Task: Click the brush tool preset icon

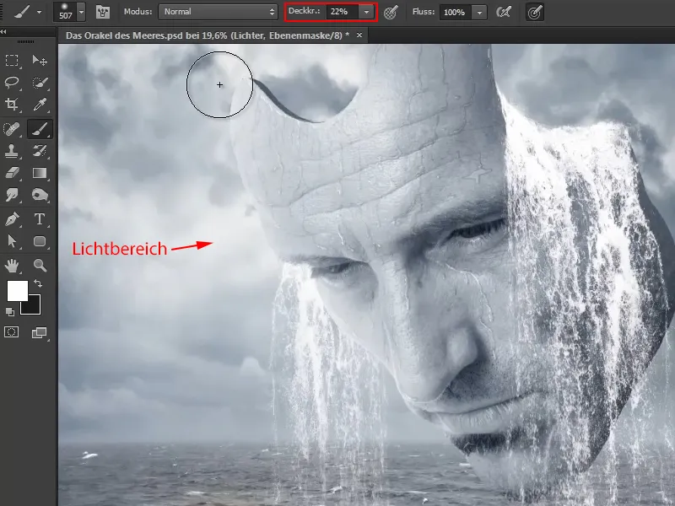Action: click(x=22, y=12)
